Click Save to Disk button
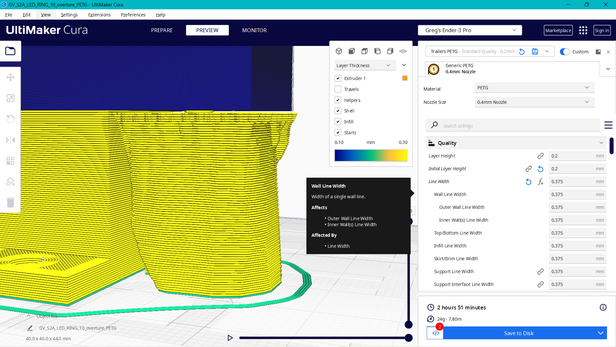The image size is (616, 347). 519,333
